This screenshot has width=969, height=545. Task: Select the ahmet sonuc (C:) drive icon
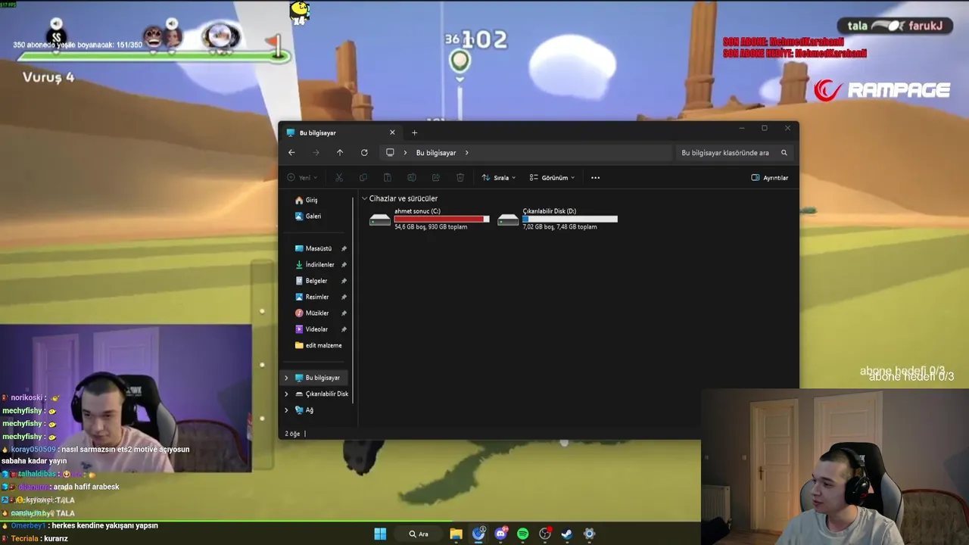click(x=380, y=220)
